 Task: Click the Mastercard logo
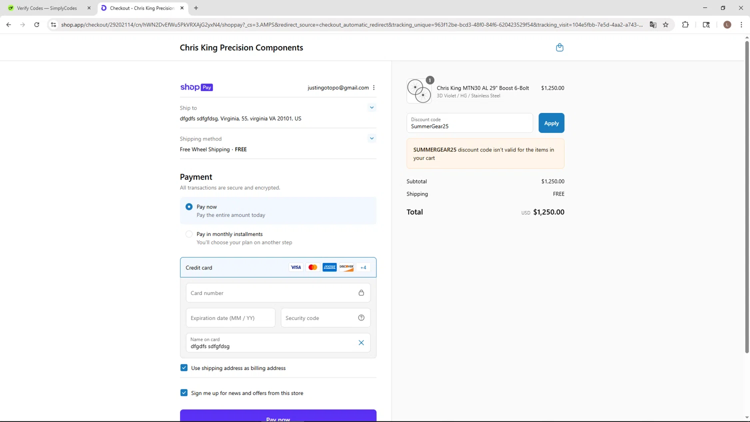(313, 267)
